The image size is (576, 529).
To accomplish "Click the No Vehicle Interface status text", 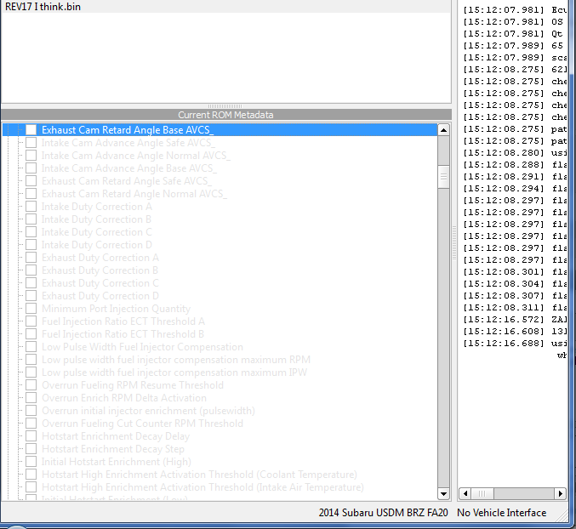I will pos(501,513).
